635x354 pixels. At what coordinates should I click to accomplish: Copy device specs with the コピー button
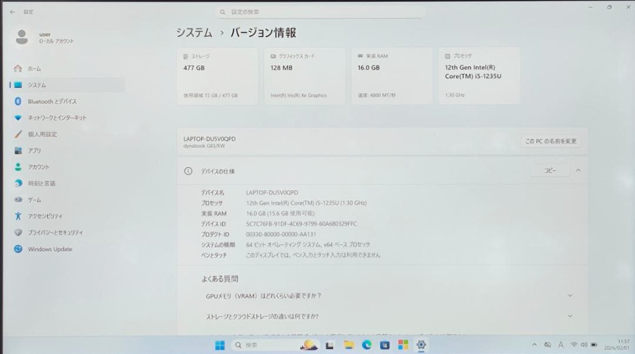coord(550,170)
